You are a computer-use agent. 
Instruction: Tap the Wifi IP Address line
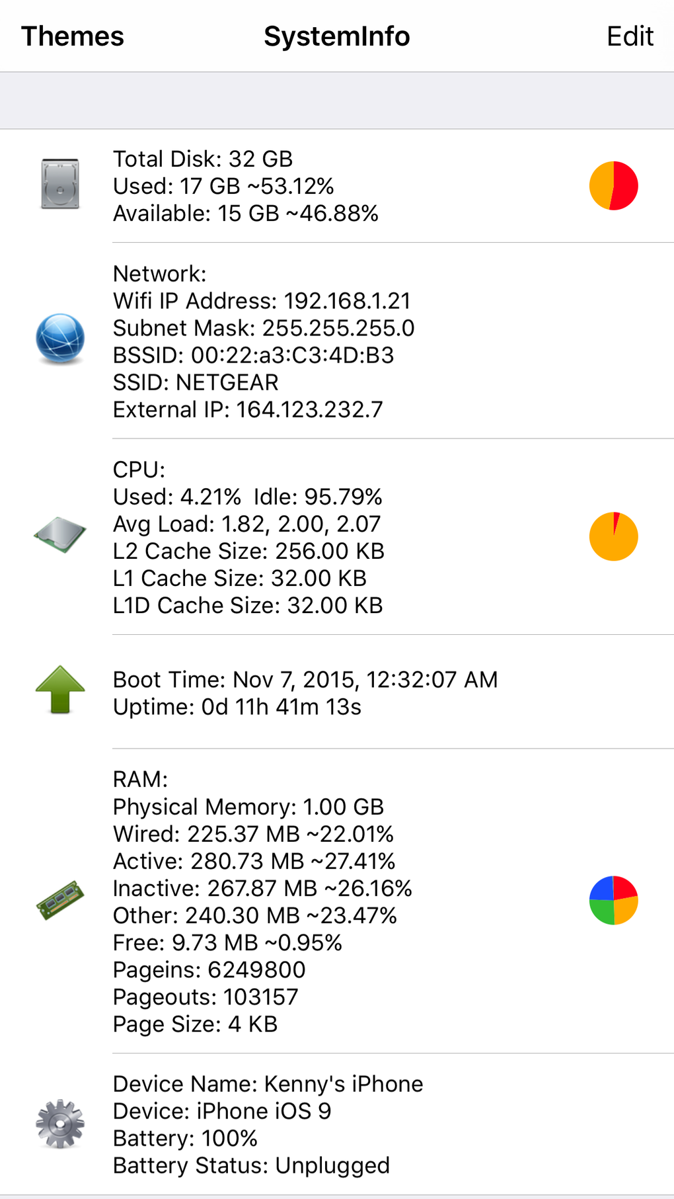tap(262, 301)
